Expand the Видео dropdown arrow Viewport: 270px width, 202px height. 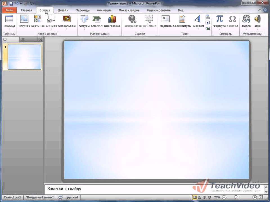pyautogui.click(x=246, y=29)
